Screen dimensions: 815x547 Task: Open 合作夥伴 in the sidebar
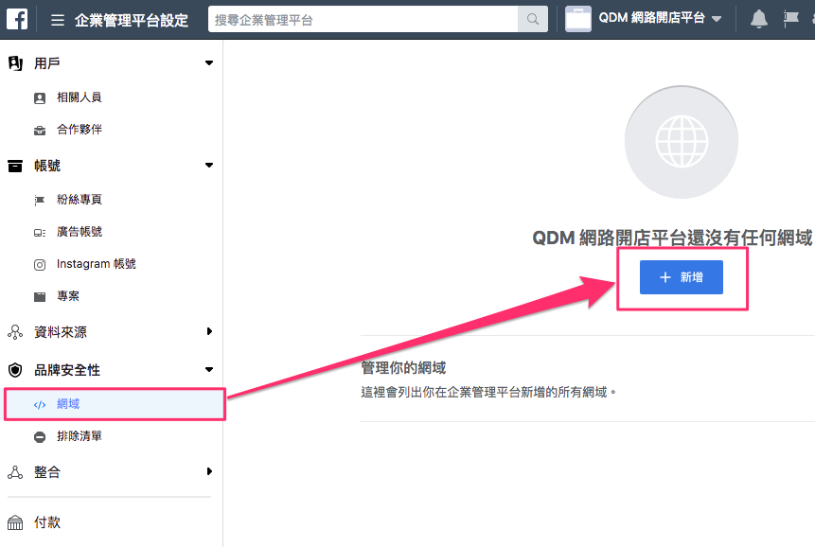tap(79, 130)
